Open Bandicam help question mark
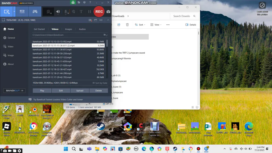Viewport: 272px width, 153px height. pyautogui.click(x=90, y=2)
